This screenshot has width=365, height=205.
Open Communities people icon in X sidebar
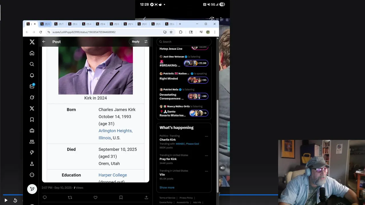coord(32,142)
